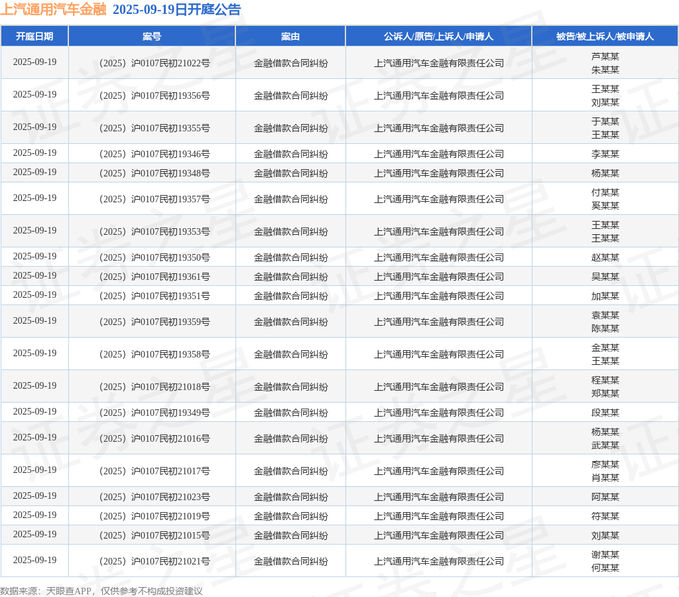Click the date in the 21021号 row

coord(34,560)
